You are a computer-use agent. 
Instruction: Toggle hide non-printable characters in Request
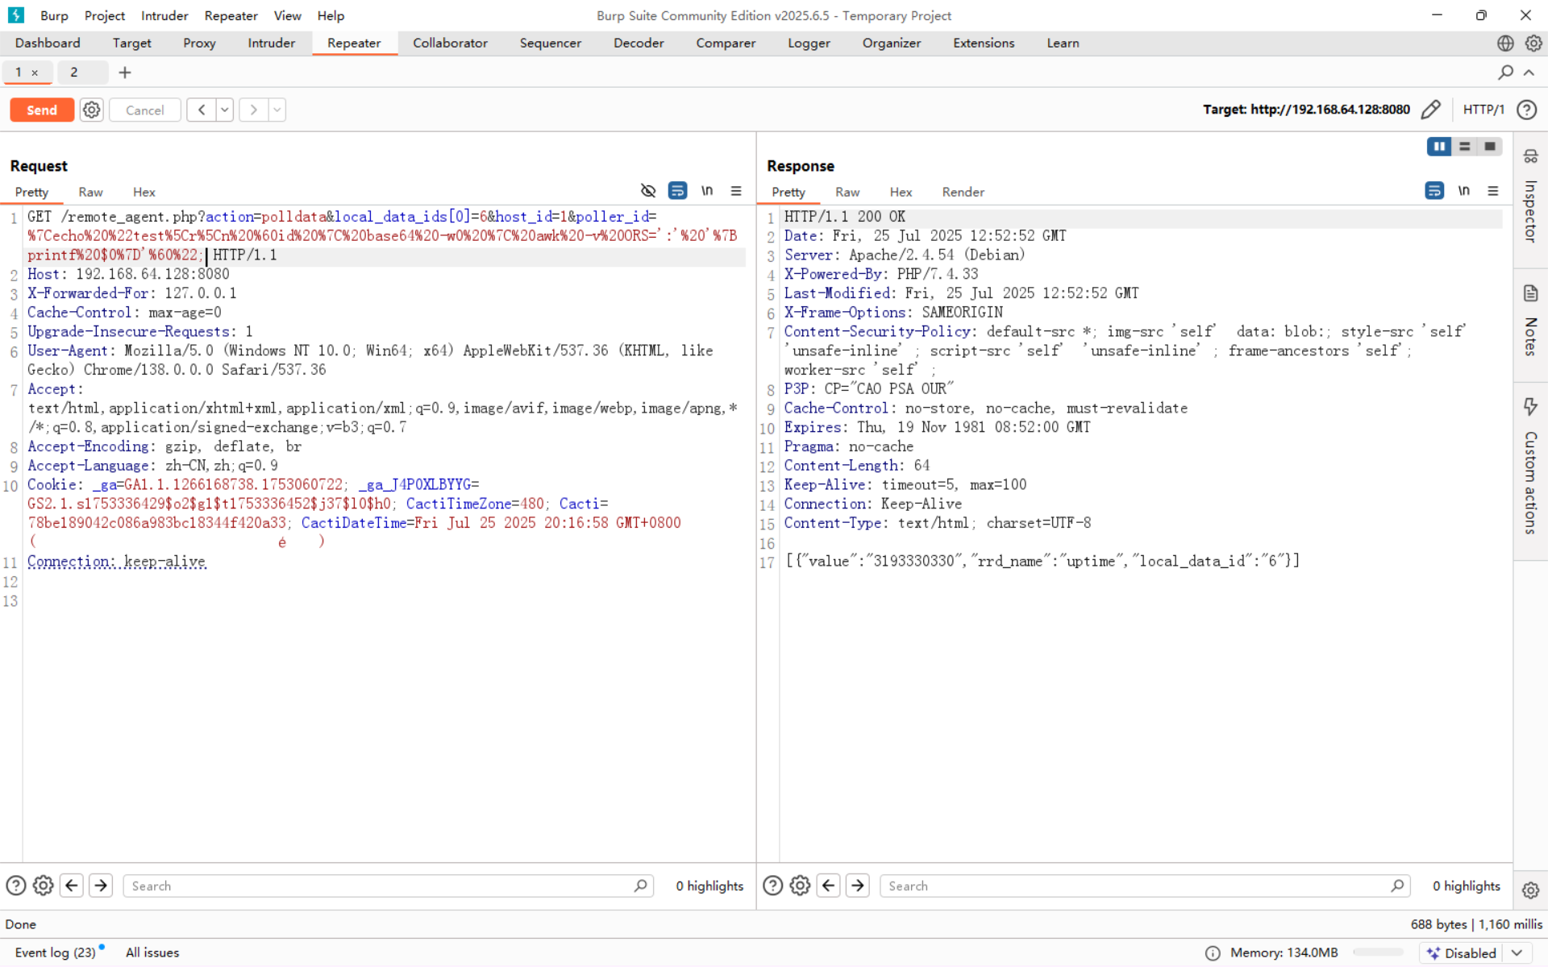coord(648,191)
